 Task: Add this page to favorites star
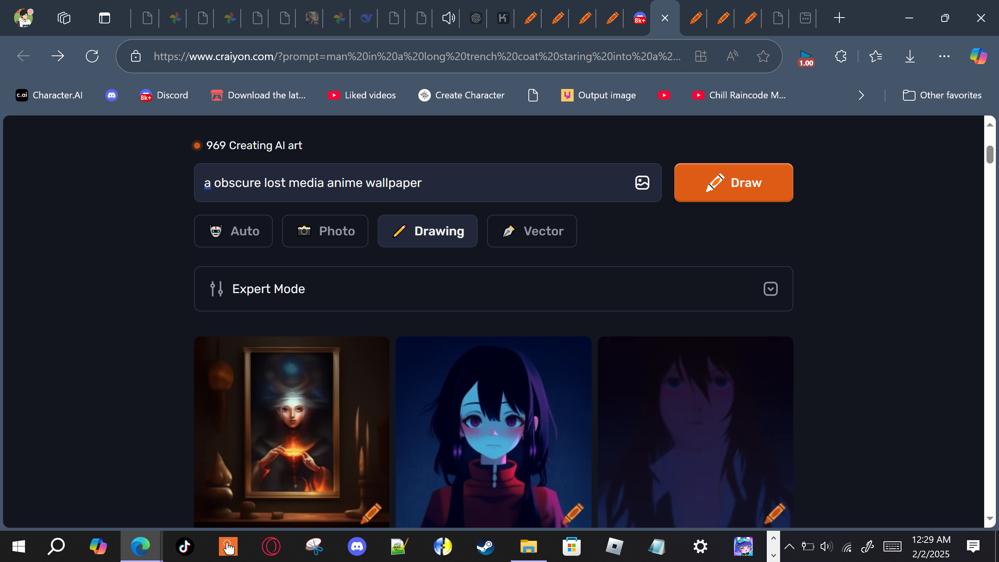coord(763,56)
